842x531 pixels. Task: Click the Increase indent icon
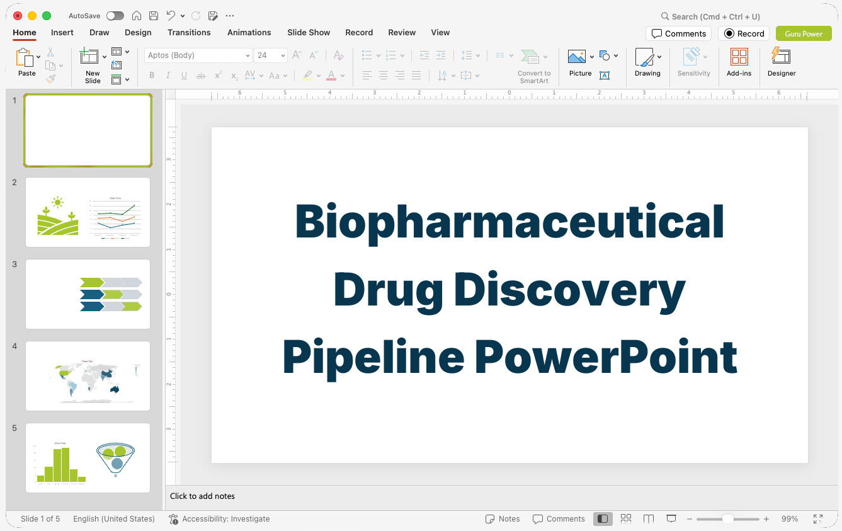[x=441, y=55]
